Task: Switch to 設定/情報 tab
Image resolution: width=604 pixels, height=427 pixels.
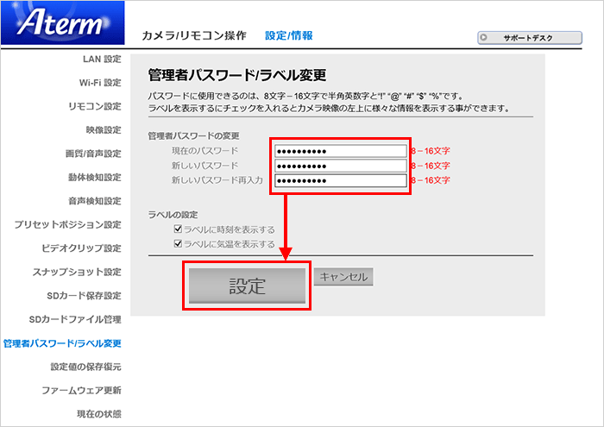Action: (x=289, y=36)
